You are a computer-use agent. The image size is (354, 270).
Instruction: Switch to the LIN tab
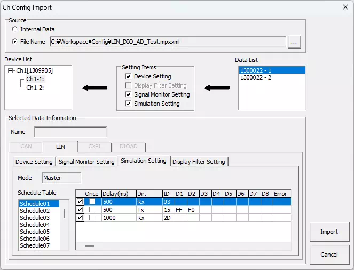tap(60, 147)
